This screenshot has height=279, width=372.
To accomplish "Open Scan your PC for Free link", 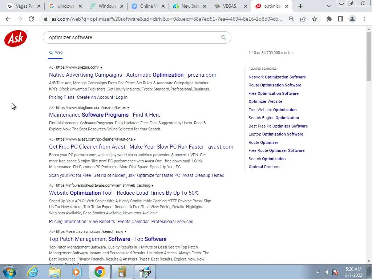I will tap(70, 175).
